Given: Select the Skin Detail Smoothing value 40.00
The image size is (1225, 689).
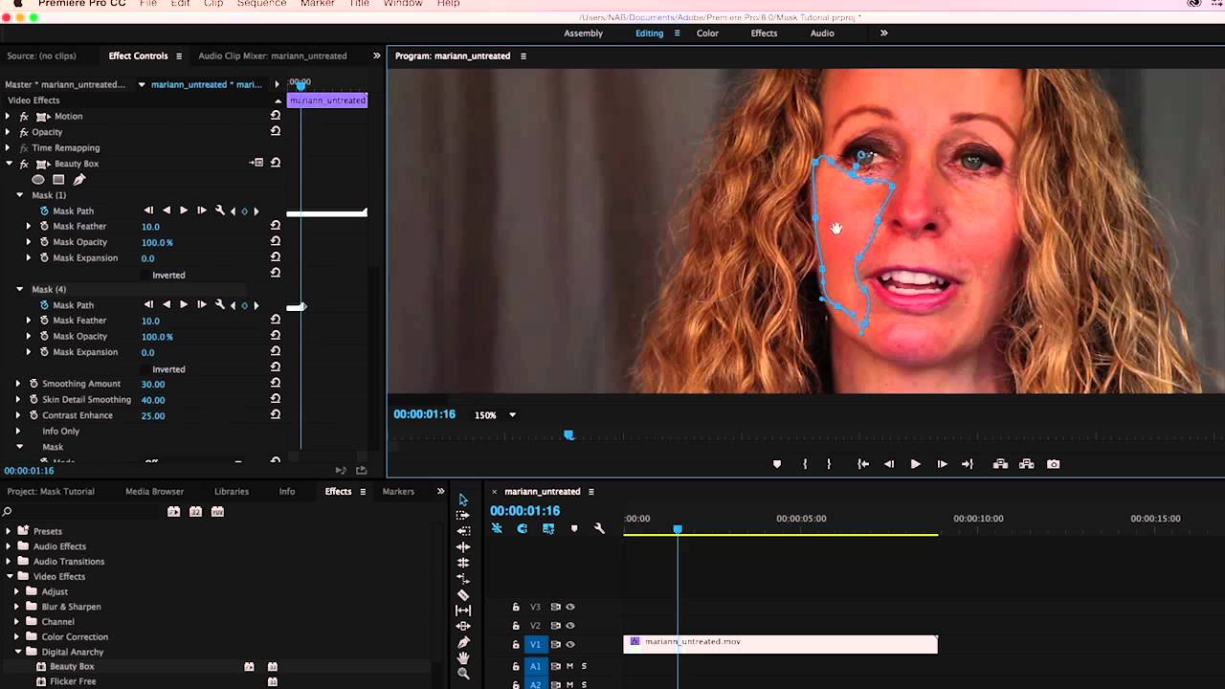Looking at the screenshot, I should pos(153,400).
